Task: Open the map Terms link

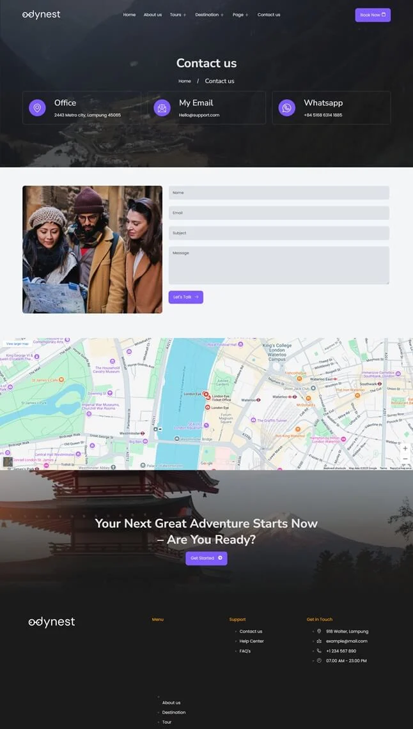Action: pos(383,468)
